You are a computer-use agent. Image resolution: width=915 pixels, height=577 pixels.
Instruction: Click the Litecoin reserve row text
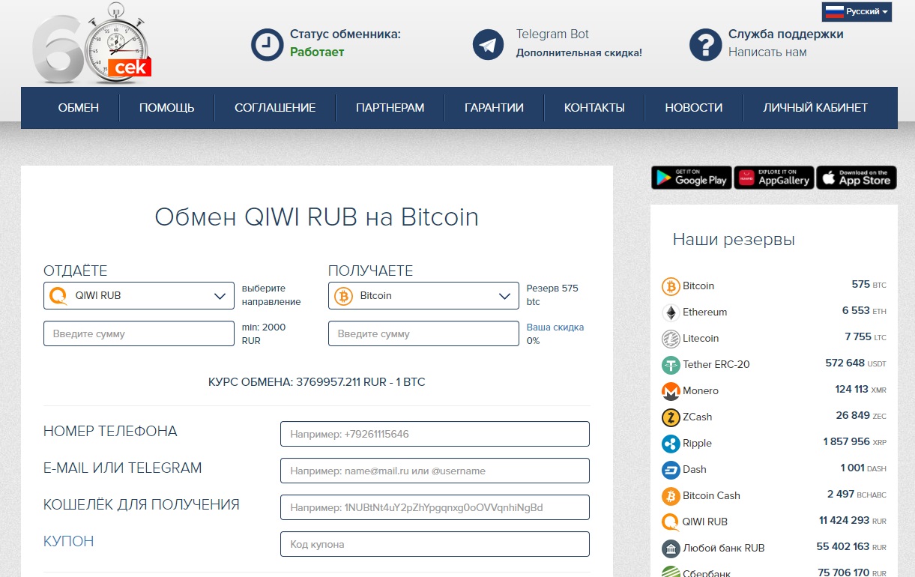point(701,339)
